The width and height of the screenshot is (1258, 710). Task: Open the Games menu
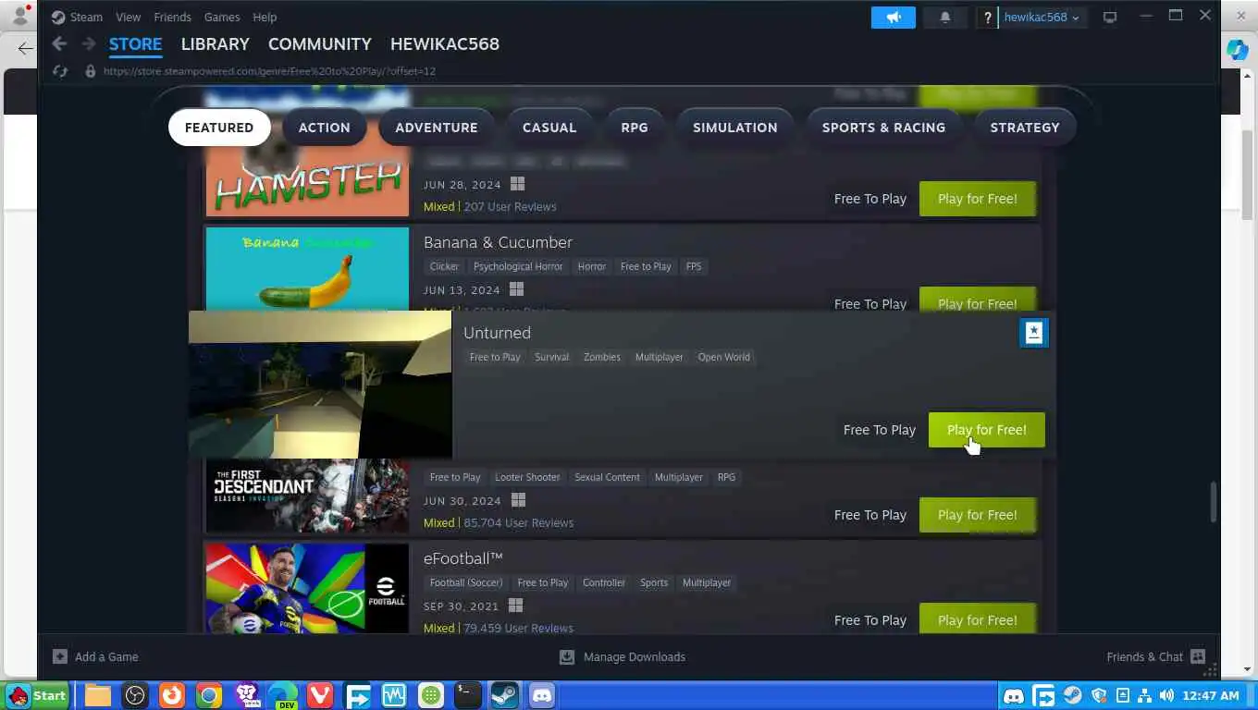click(222, 17)
